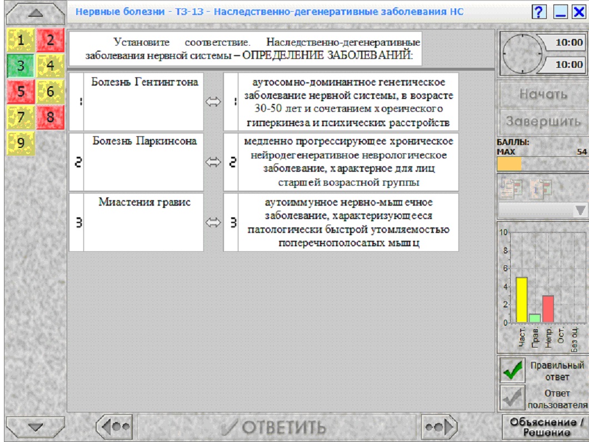Click the second document report icon
The height and width of the screenshot is (442, 589).
coord(541,188)
